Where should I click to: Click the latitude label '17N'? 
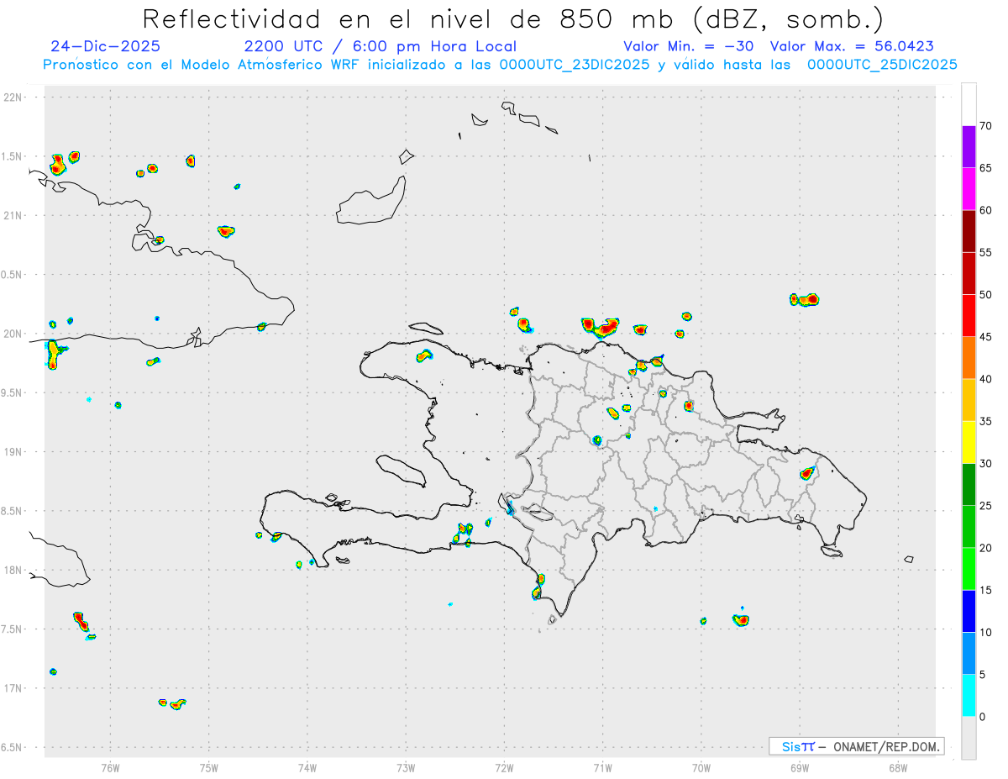point(13,688)
